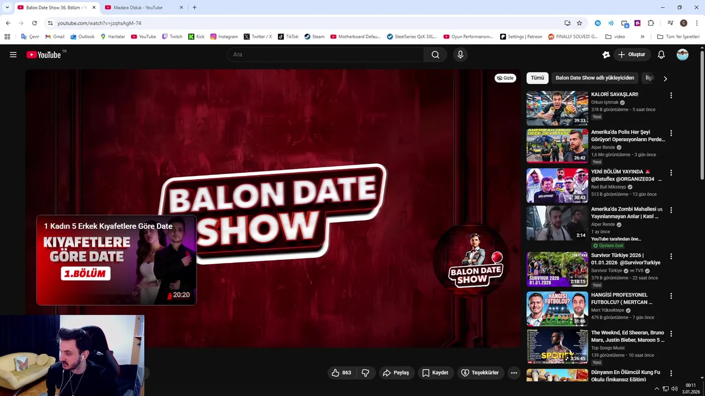Open the Outlook bookmark
The height and width of the screenshot is (396, 705).
[82, 37]
